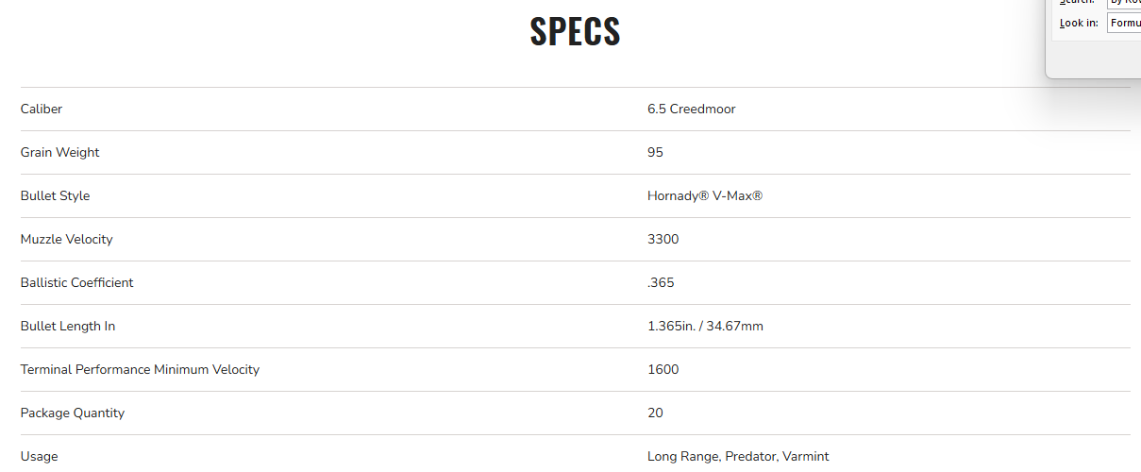
Task: Click the Muzzle Velocity label
Action: [x=66, y=240]
